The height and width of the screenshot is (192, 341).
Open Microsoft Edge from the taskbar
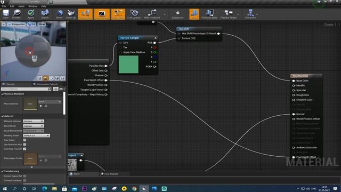point(45,189)
